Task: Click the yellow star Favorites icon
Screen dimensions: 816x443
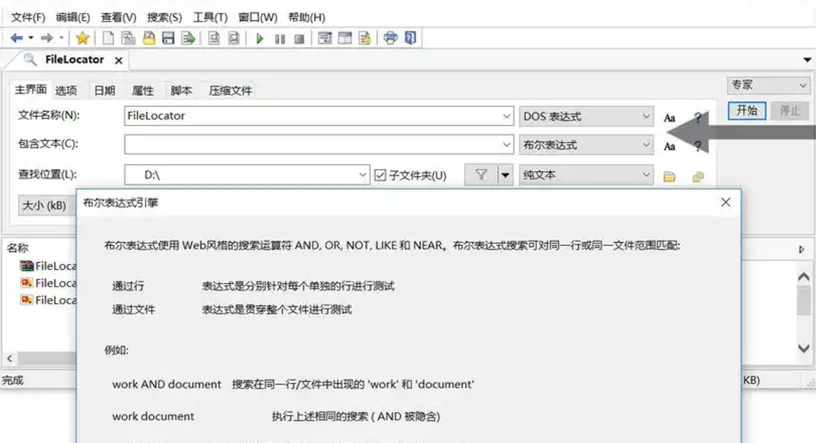Action: click(x=82, y=38)
